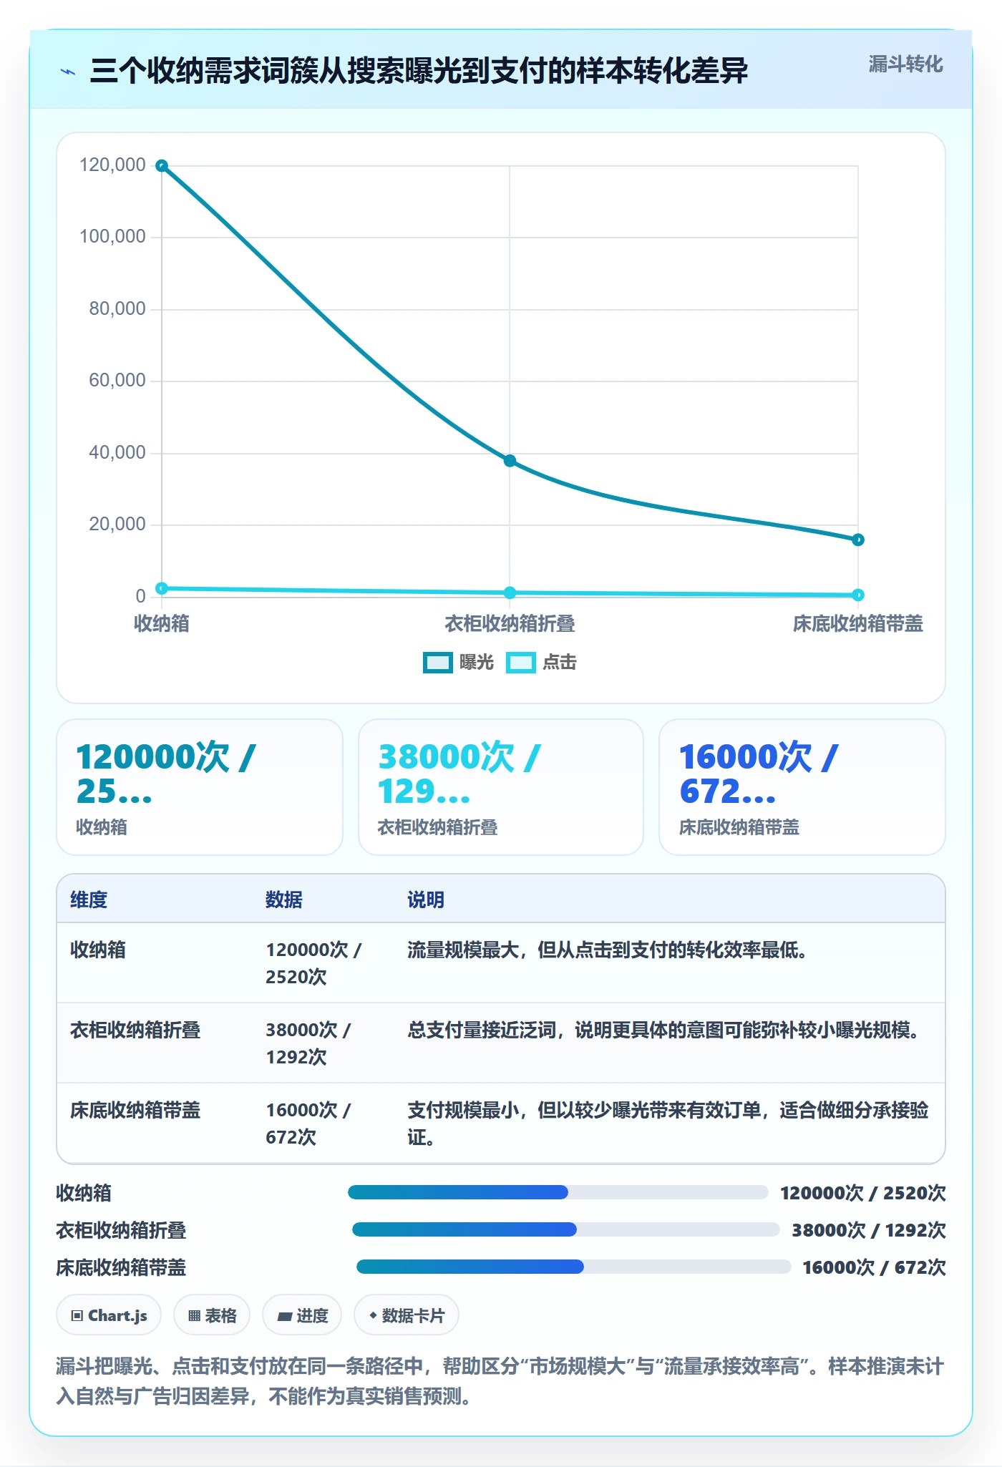Click description starting 总支付量接近泛词
Screen dimensions: 1002x1467
[x=663, y=1030]
